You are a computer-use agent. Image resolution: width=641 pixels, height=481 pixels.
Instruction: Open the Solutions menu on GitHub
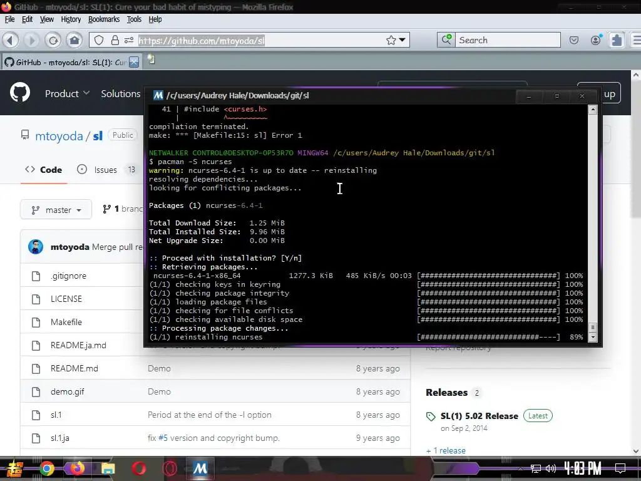pyautogui.click(x=121, y=94)
